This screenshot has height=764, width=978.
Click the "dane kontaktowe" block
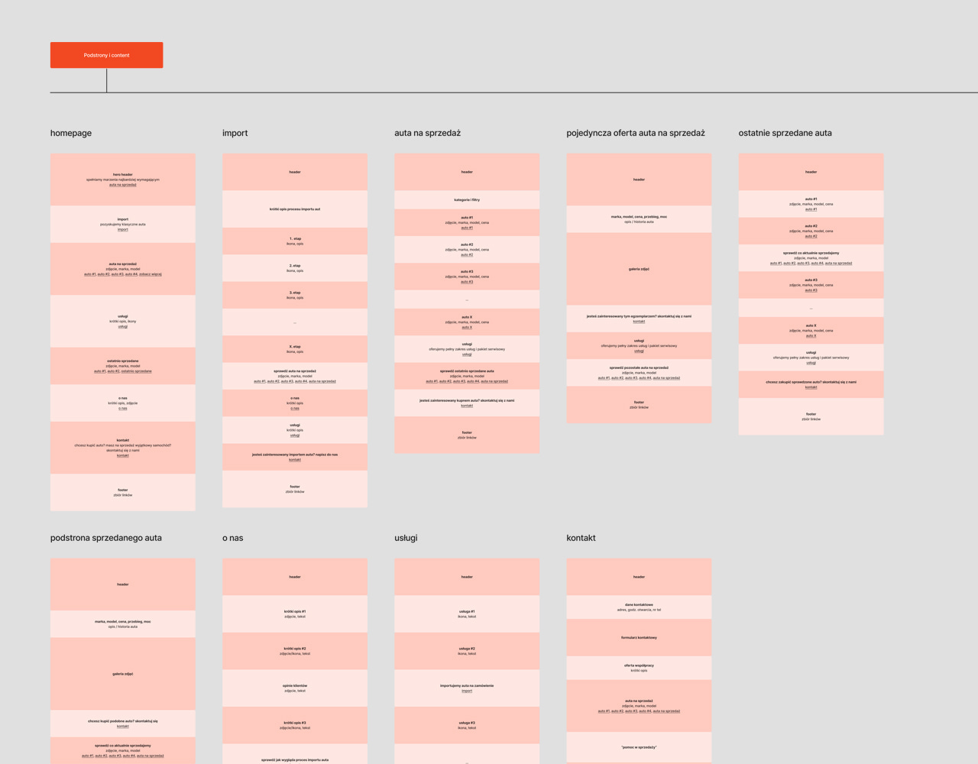[x=639, y=607]
